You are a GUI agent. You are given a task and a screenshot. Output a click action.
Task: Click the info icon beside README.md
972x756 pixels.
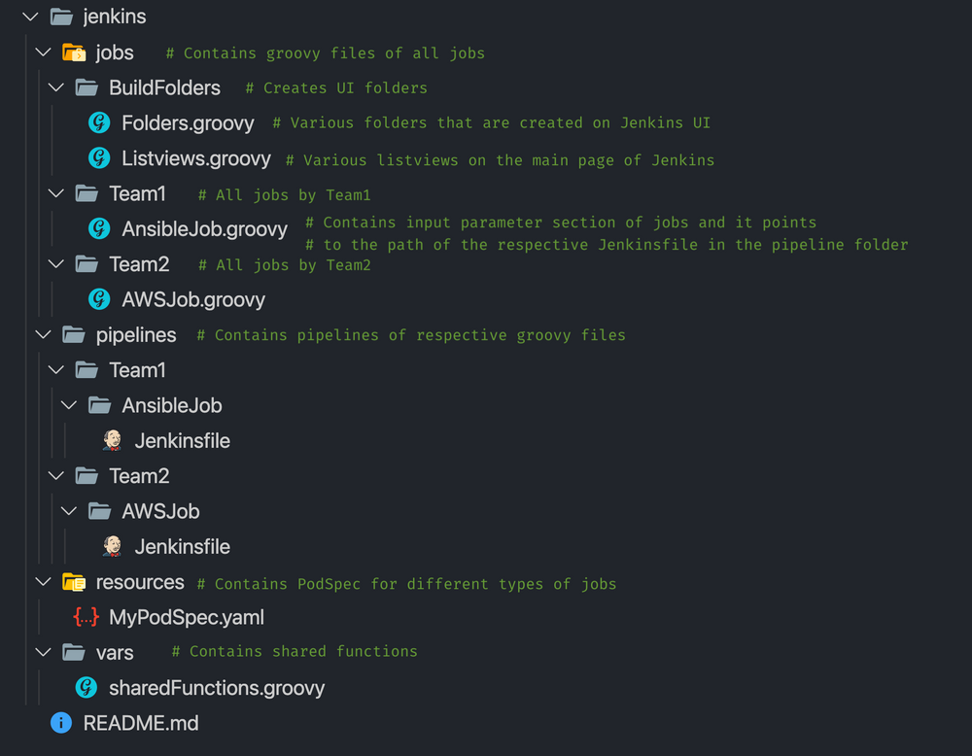coord(62,723)
